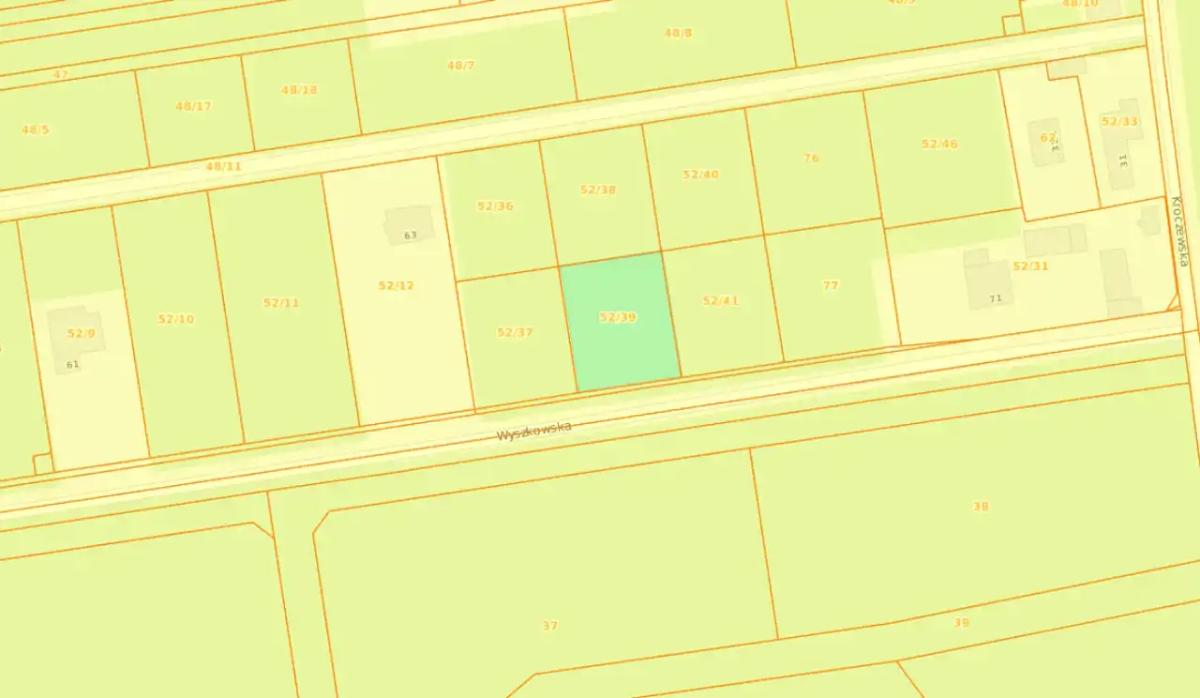Select the parcel labeled 37
1200x698 pixels.
[550, 626]
